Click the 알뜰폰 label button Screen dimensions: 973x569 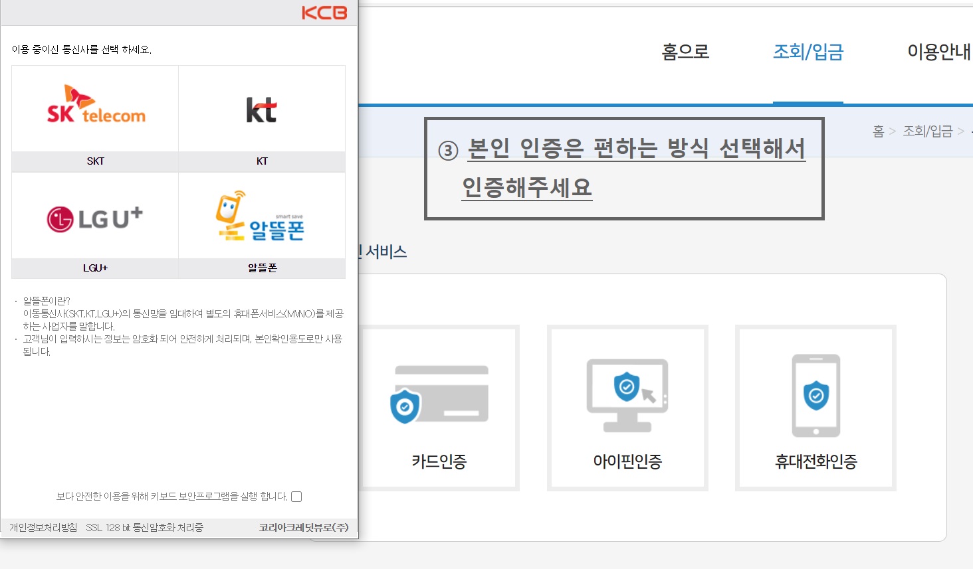point(262,268)
